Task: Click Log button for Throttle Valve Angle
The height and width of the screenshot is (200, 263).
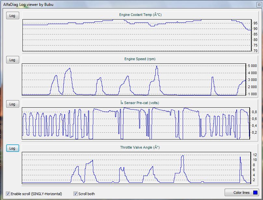Action: pos(12,148)
